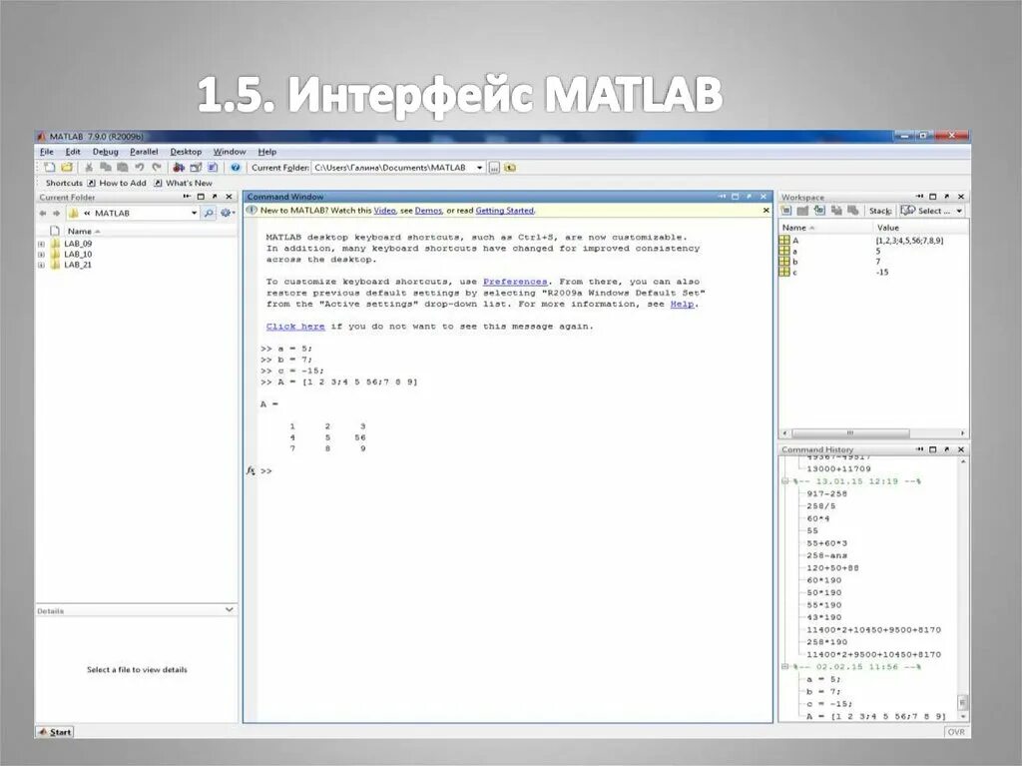
Task: Click the What's New shortcut
Action: coord(184,184)
